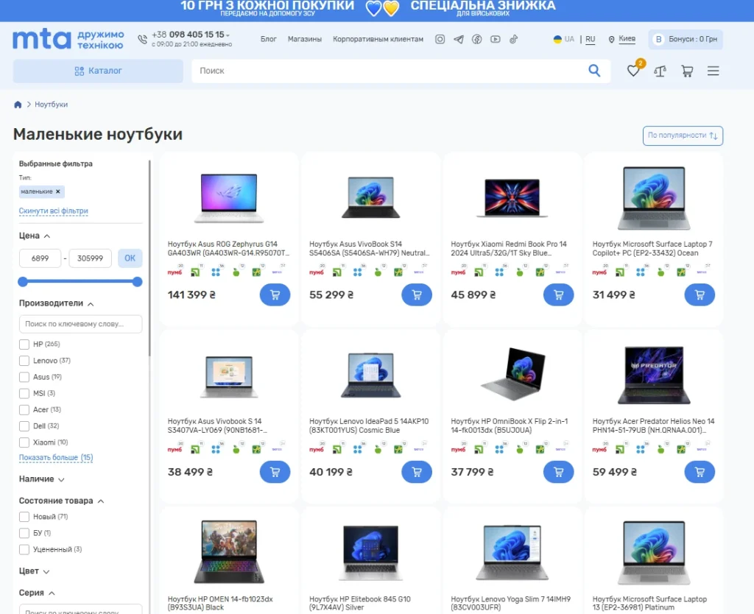Click the phone handset icon
This screenshot has width=754, height=614.
pyautogui.click(x=142, y=40)
